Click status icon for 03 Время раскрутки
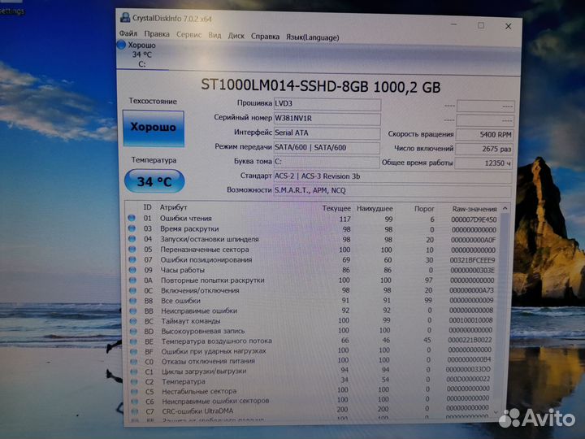The height and width of the screenshot is (439, 585). [132, 228]
